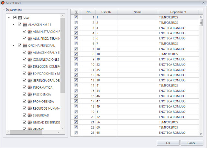Image resolution: width=207 pixels, height=148 pixels.
Task: Select the User root tree label
Action: 26,18
